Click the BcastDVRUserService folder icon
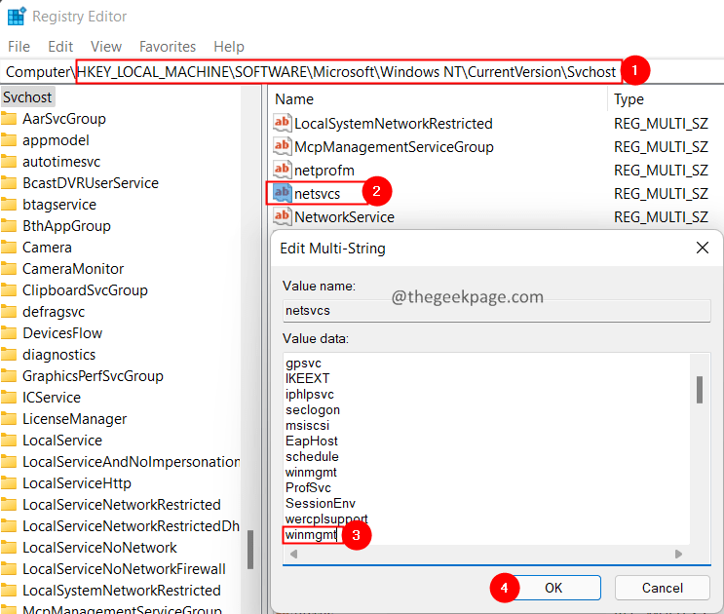The width and height of the screenshot is (724, 614). point(9,183)
